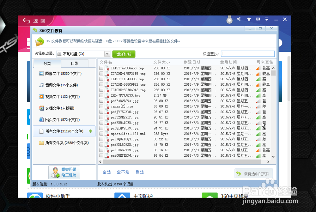Click the 全不选 link
This screenshot has height=212, width=316.
123,172
